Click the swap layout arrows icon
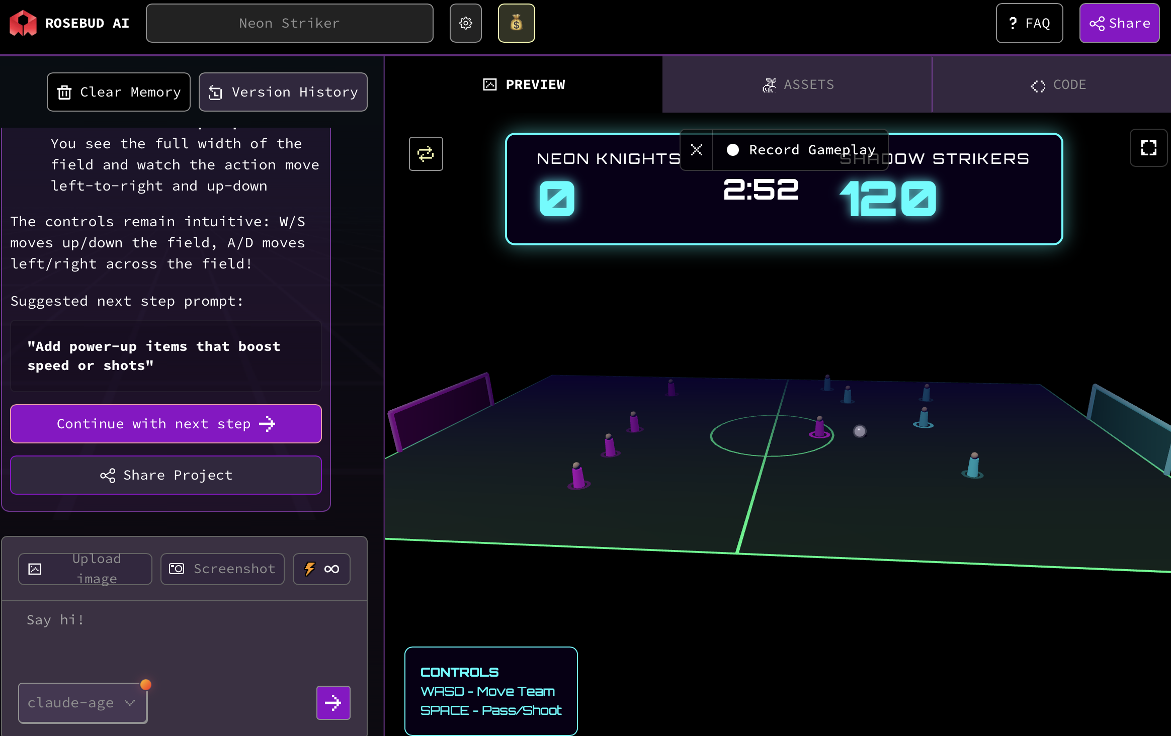This screenshot has height=736, width=1171. click(x=426, y=154)
